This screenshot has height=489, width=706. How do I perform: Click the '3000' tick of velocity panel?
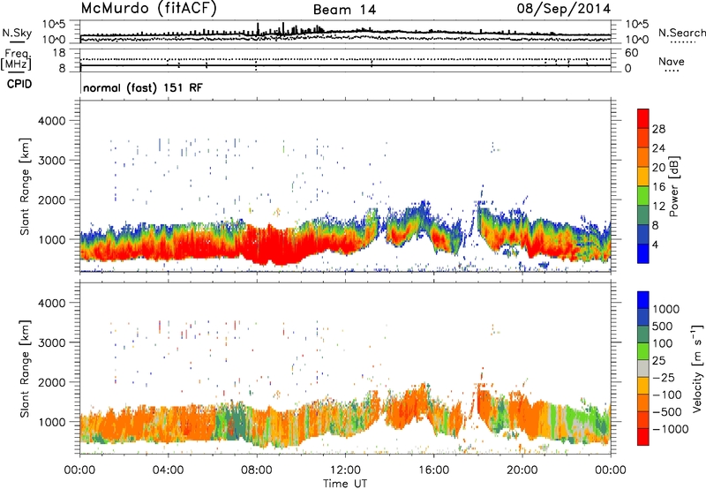(x=51, y=342)
